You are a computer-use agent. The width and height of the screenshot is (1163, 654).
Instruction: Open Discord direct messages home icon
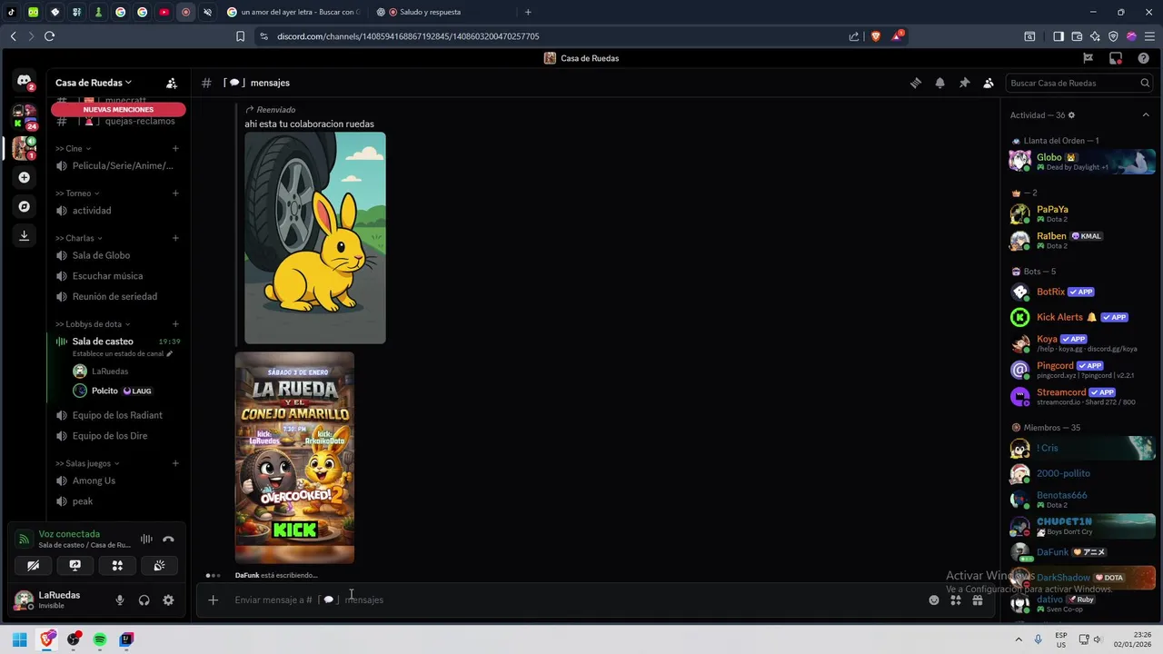25,81
